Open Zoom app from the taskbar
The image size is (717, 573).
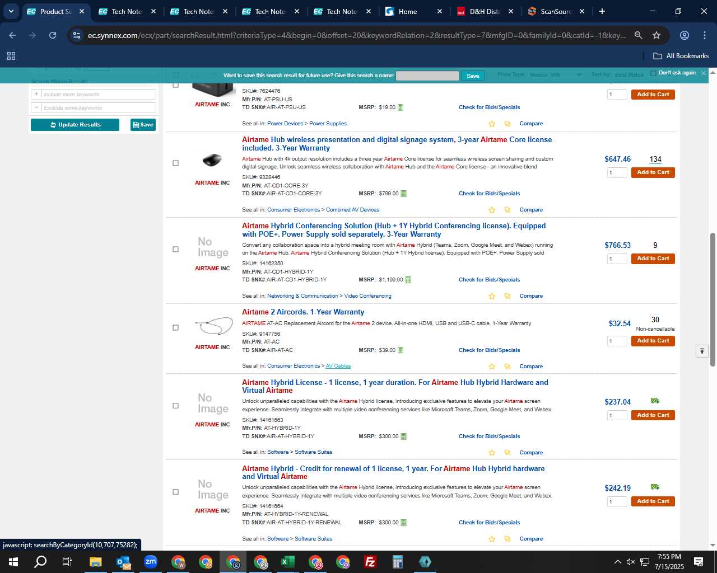tap(151, 562)
